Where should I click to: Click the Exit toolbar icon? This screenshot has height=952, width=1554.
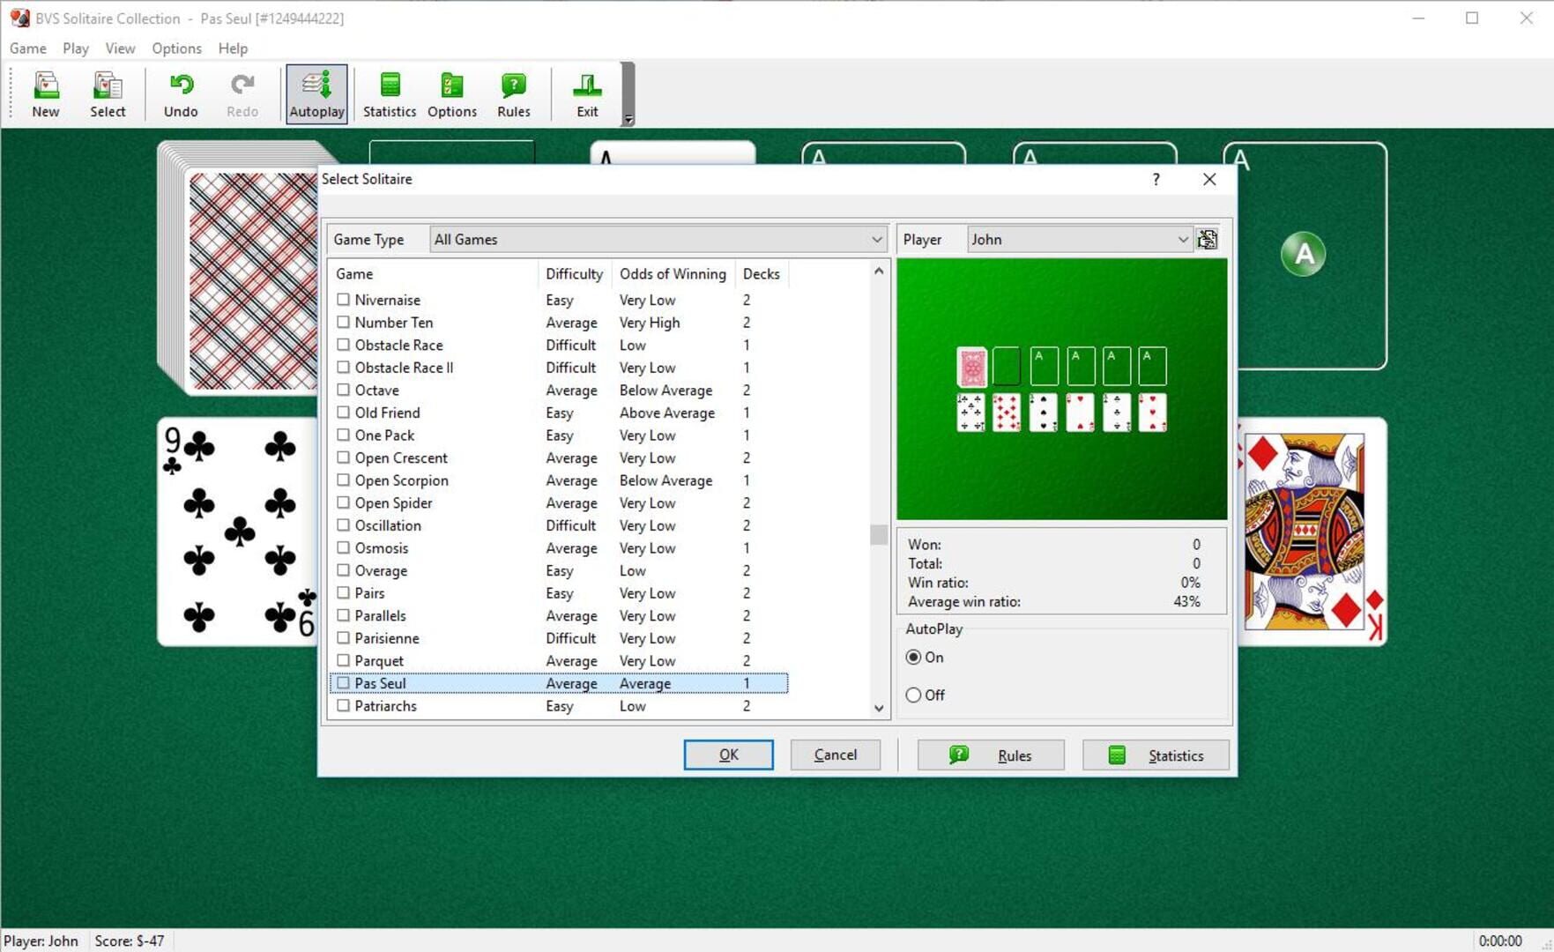[x=587, y=94]
